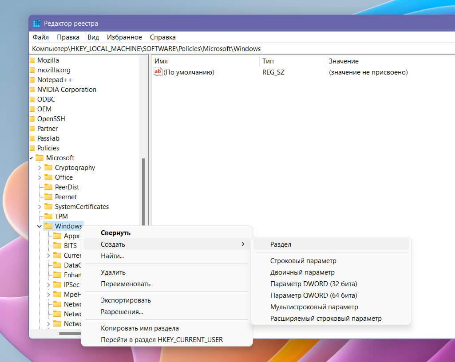Click the Appx folder icon
This screenshot has height=362, width=455.
coord(57,236)
